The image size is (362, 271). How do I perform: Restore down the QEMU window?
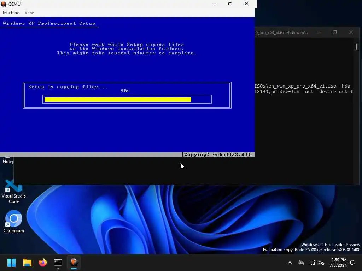pos(230,4)
